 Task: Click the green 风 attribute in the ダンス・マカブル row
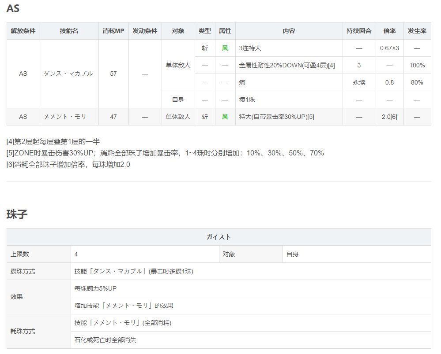point(225,48)
